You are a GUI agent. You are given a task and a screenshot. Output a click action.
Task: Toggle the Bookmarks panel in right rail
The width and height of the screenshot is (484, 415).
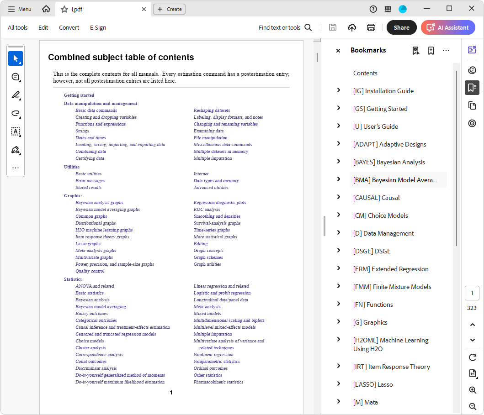click(472, 87)
